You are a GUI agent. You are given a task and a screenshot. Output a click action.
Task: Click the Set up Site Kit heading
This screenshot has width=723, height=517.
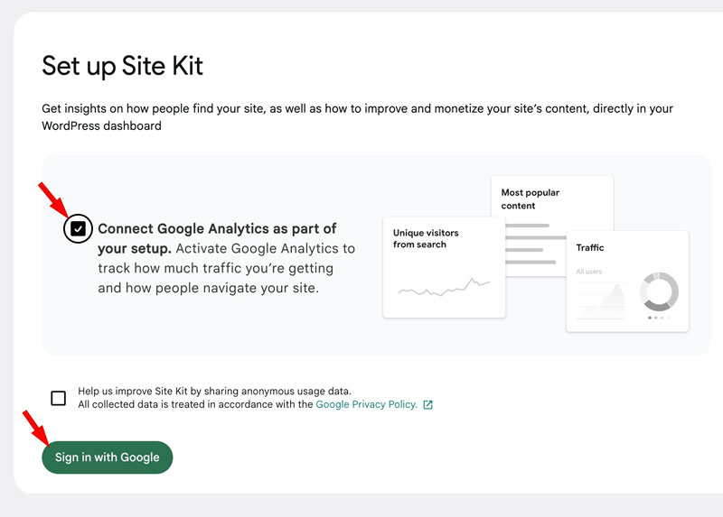tap(123, 66)
